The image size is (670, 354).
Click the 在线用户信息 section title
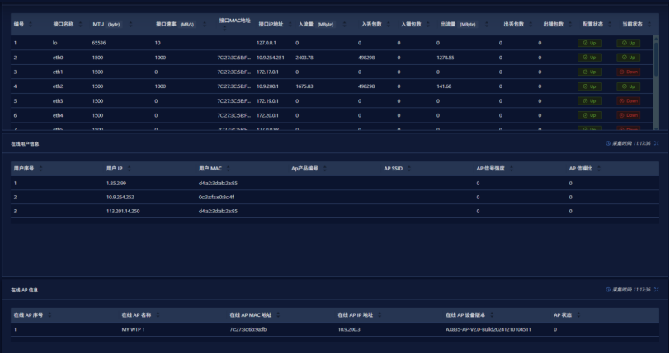point(25,143)
